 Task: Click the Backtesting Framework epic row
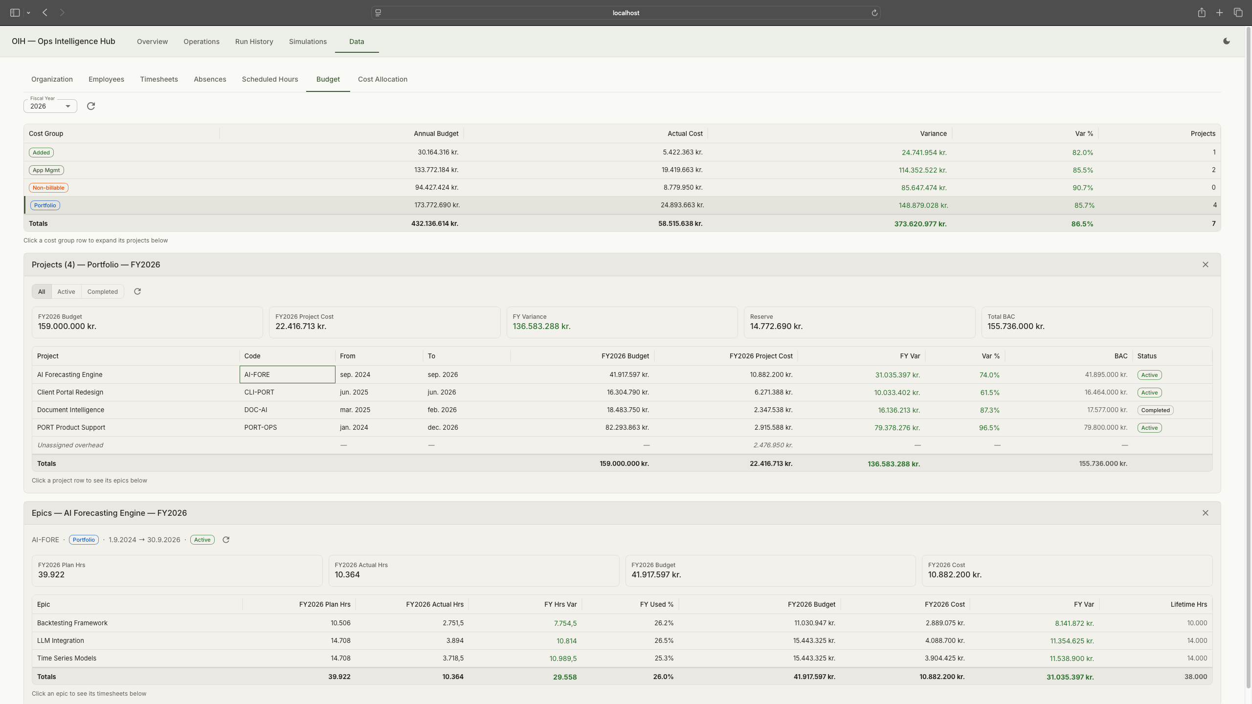[196, 623]
